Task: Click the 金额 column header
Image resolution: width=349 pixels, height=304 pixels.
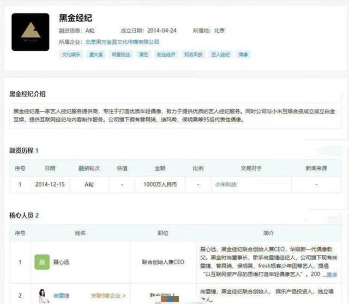Action: [160, 168]
